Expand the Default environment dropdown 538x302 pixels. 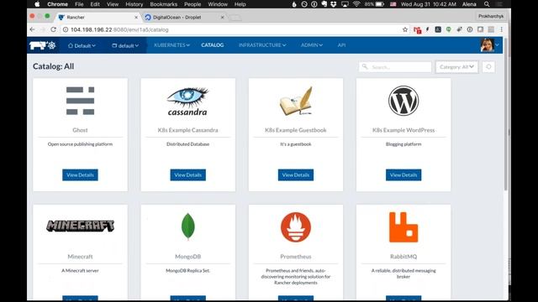coord(82,45)
